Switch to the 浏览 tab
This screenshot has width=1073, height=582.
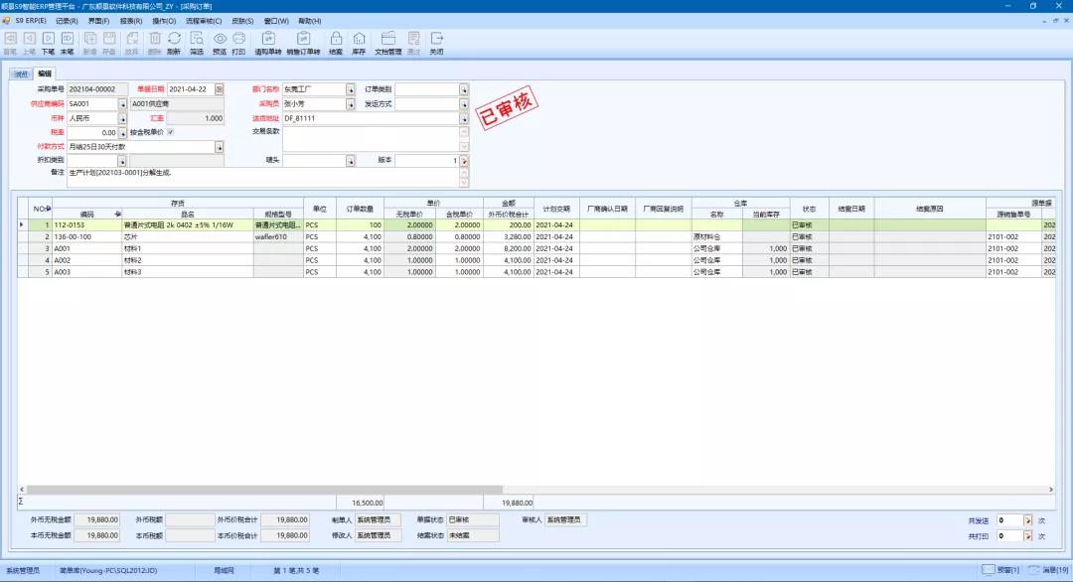tap(21, 73)
